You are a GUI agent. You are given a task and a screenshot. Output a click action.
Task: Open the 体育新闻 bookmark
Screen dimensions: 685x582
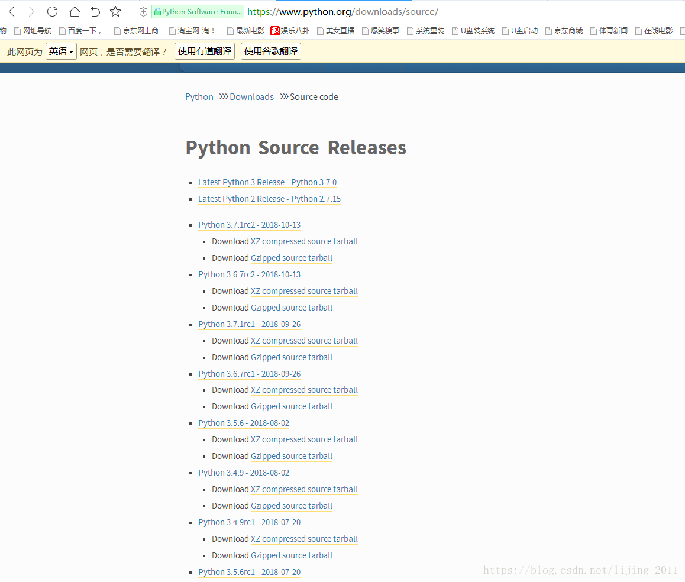(609, 31)
